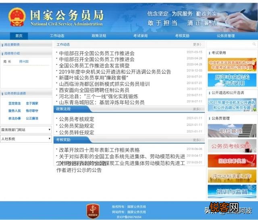Click 公务员职业道德 sidebar heading
The width and height of the screenshot is (258, 220).
(15, 93)
